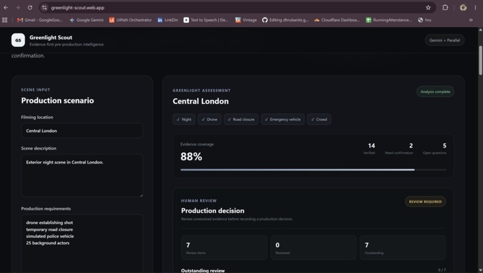Open UiPath Orchestrator bookmark
Image resolution: width=483 pixels, height=273 pixels.
click(131, 20)
